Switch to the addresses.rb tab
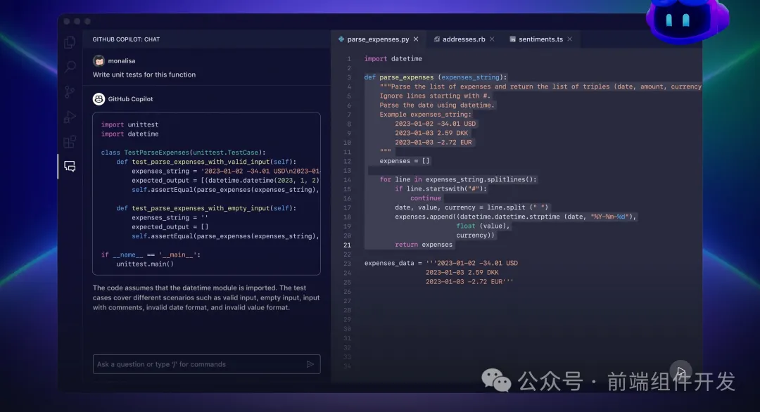The image size is (760, 412). (x=464, y=39)
